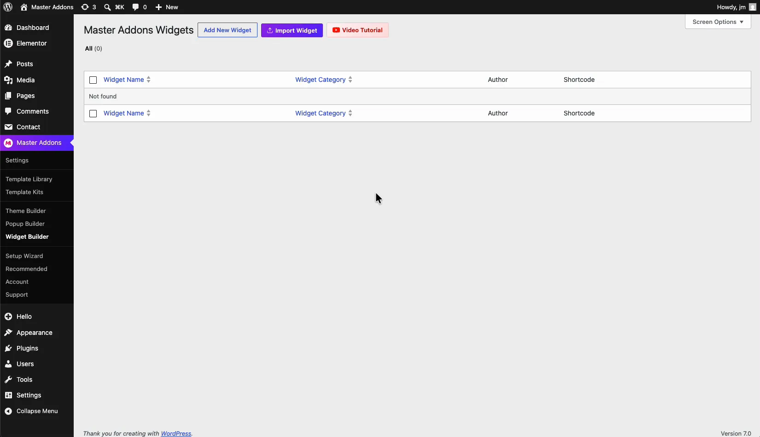Screen dimensions: 760x437
Task: Click the Users person icon
Action: [x=8, y=364]
